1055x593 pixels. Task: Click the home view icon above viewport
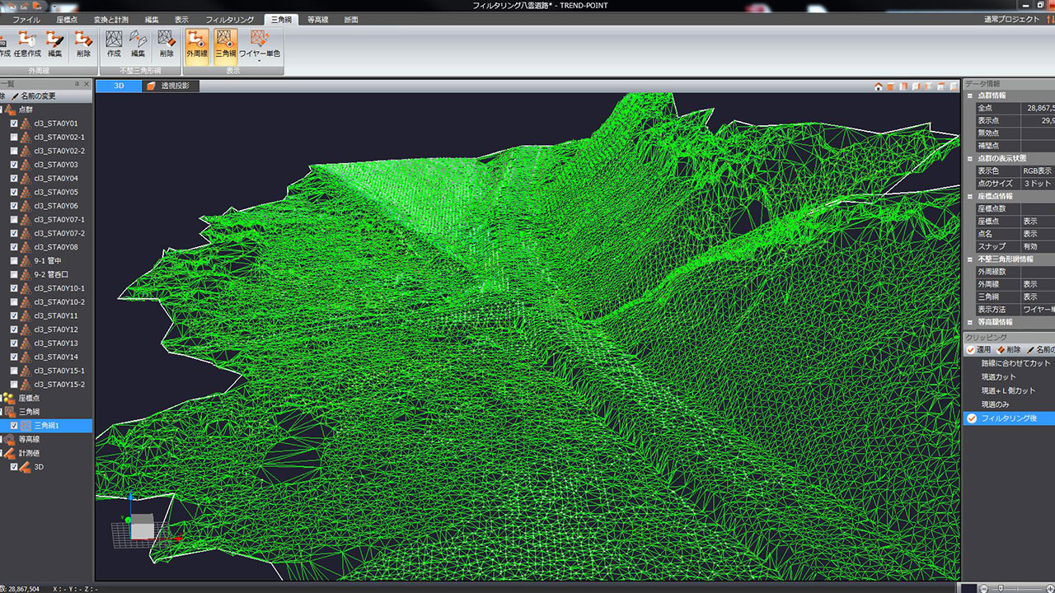[x=879, y=86]
